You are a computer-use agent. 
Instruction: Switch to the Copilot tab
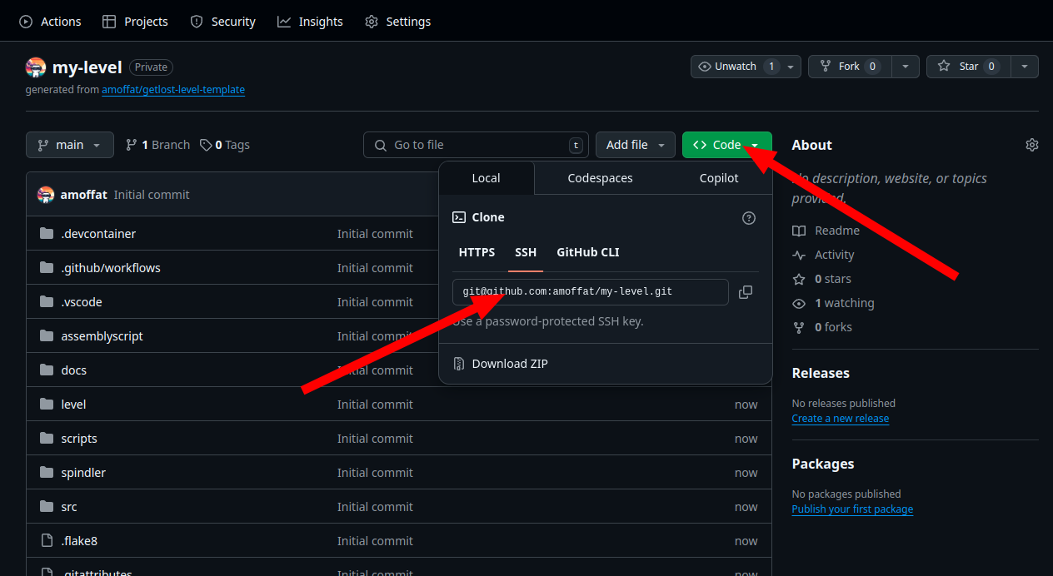[x=719, y=178]
